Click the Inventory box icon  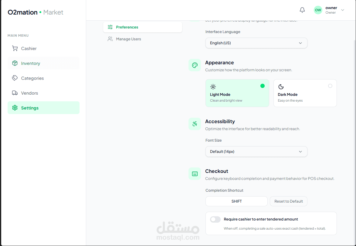15,63
